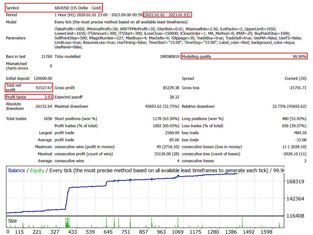Click the Parameters text block
The width and height of the screenshot is (313, 235).
178,38
